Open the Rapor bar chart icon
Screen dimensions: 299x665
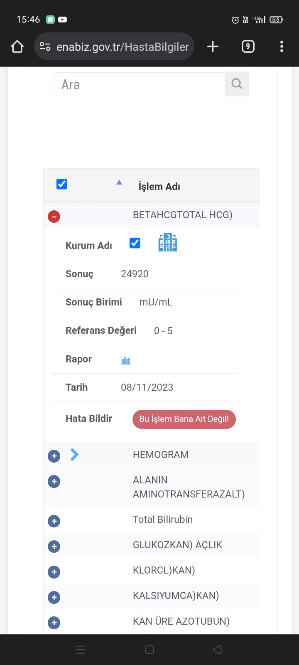[x=125, y=360]
